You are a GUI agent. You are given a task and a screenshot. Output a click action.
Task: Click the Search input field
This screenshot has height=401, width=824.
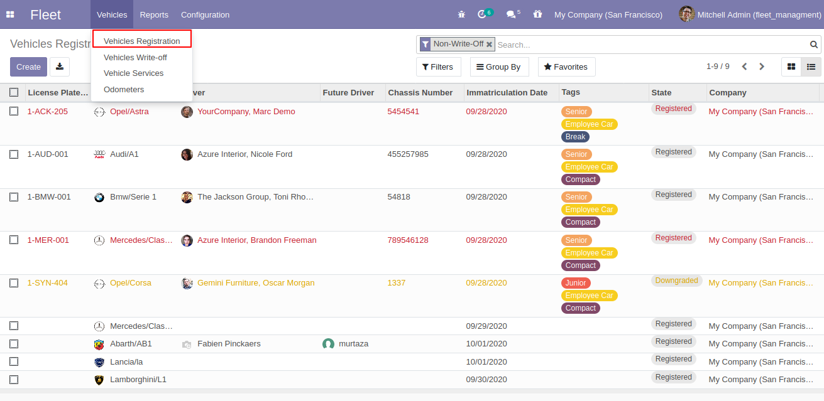coord(651,45)
